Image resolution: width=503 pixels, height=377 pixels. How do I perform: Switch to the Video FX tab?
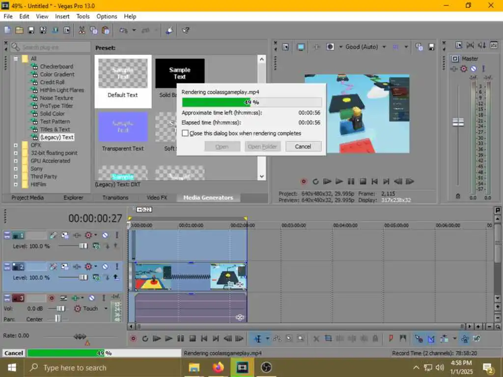click(157, 197)
